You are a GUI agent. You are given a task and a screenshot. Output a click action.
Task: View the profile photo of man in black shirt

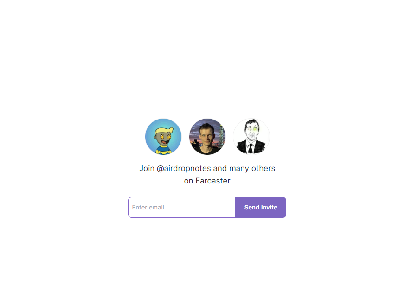pyautogui.click(x=207, y=137)
